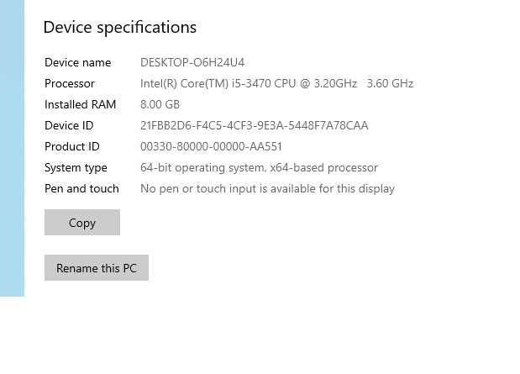Select the Product ID label

click(x=71, y=146)
